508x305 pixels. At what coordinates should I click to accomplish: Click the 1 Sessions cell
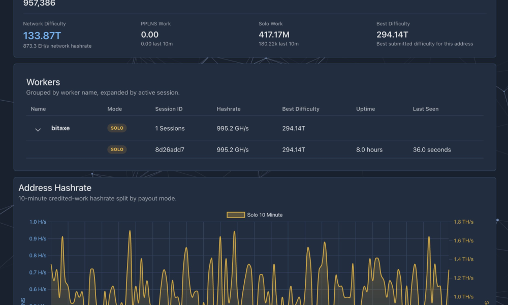point(170,128)
